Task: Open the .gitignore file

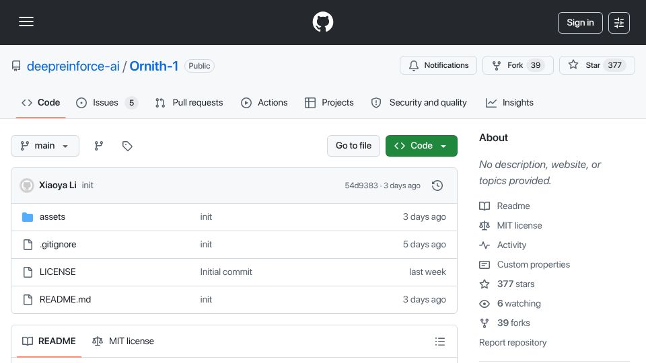Action: point(58,245)
